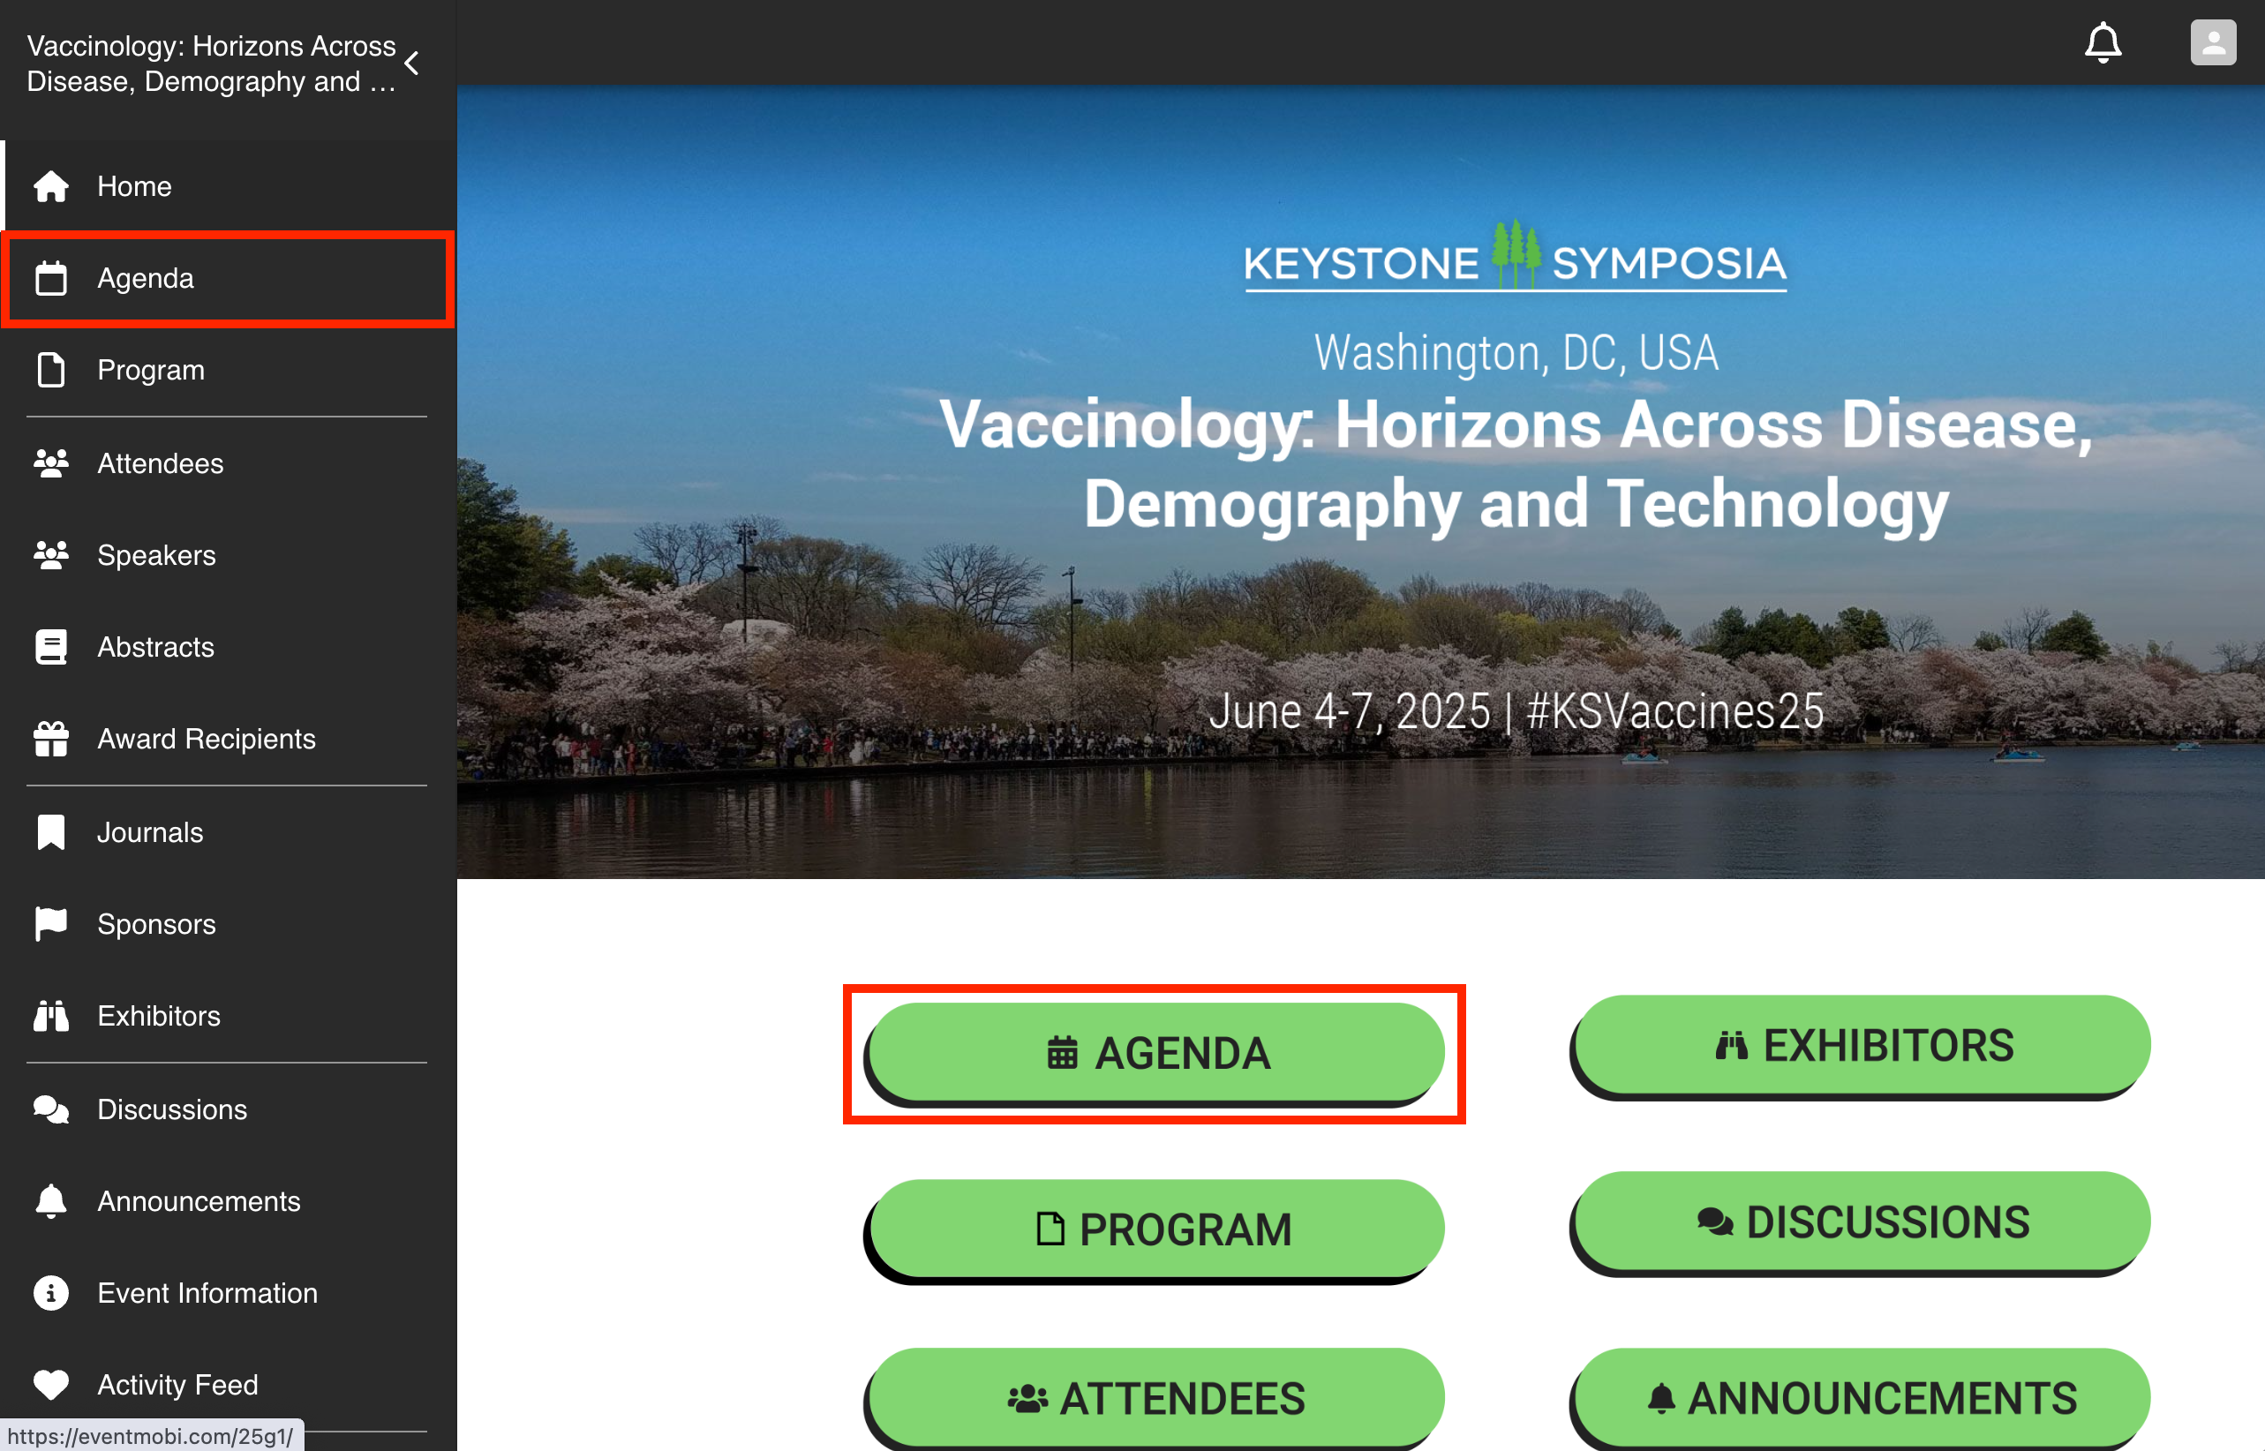This screenshot has height=1451, width=2265.
Task: Open the Home menu item
Action: pyautogui.click(x=230, y=186)
